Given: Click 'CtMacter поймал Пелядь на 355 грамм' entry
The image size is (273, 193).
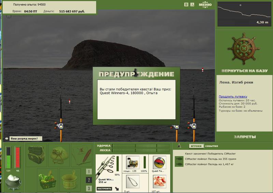Looking at the screenshot, I should [211, 159].
